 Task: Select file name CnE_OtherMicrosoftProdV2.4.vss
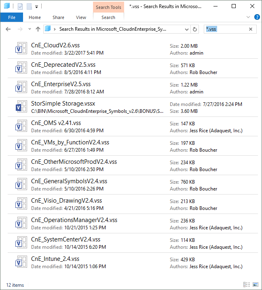74,162
